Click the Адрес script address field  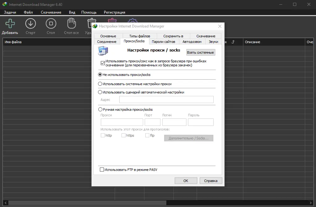166,100
